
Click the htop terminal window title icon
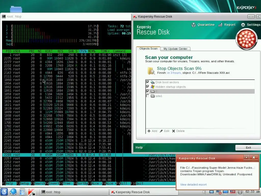pyautogui.click(x=4, y=16)
